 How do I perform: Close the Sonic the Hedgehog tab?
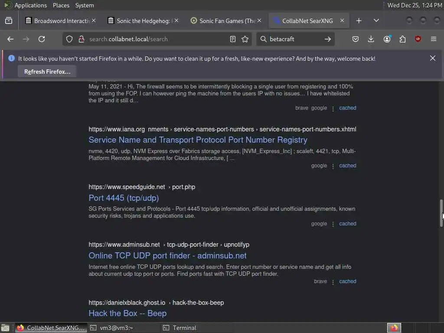click(x=176, y=21)
